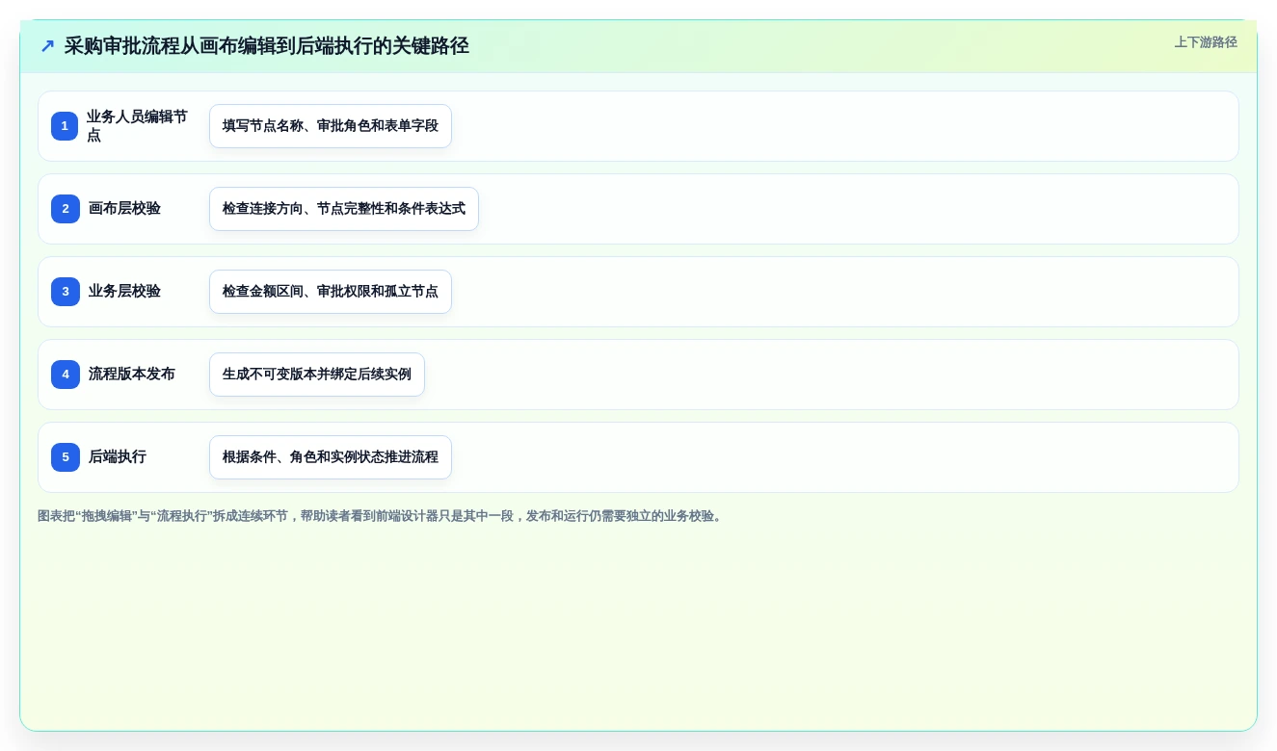Click step number badge 3
This screenshot has height=751, width=1277.
pos(66,292)
